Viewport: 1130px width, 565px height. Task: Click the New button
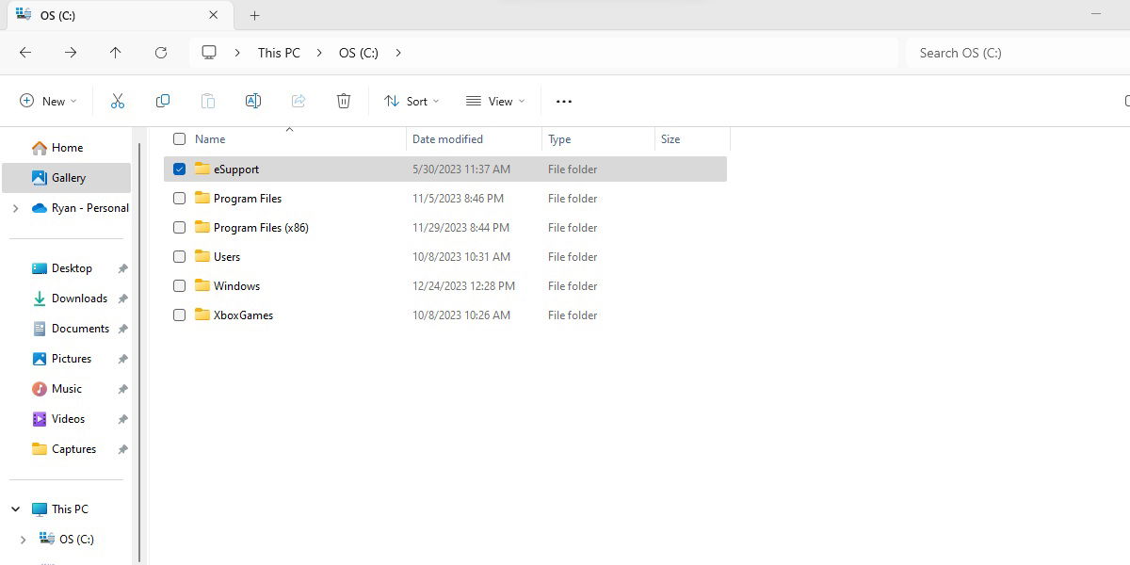point(48,101)
